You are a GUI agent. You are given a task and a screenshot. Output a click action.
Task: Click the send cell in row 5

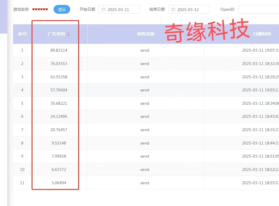click(145, 103)
